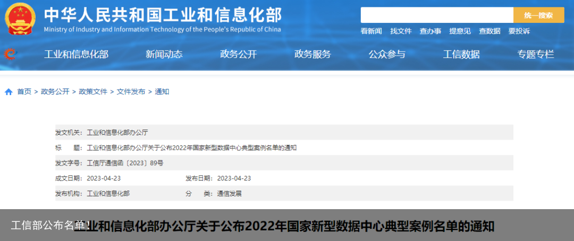574x241 pixels.
Task: Click the national emblem logo
Action: pos(21,19)
